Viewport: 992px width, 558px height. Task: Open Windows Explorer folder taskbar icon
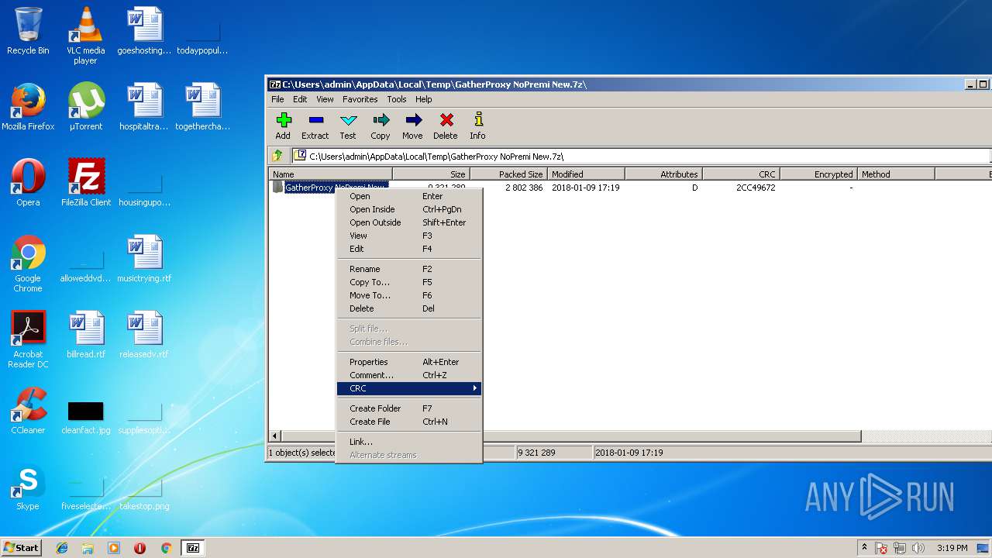88,548
